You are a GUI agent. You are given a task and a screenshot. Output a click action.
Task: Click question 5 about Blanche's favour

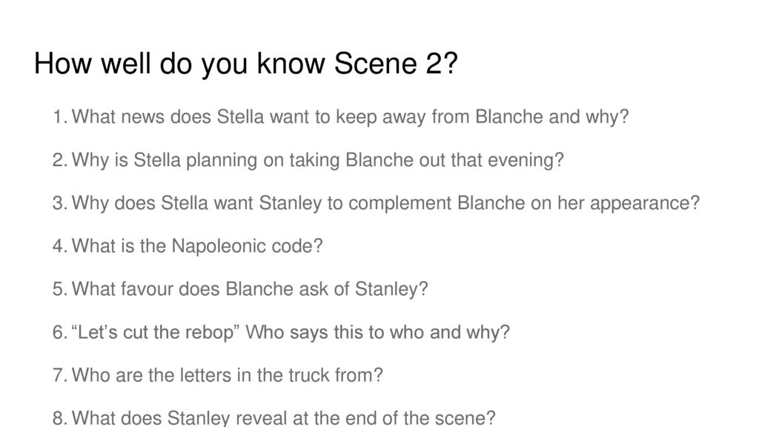pos(240,289)
